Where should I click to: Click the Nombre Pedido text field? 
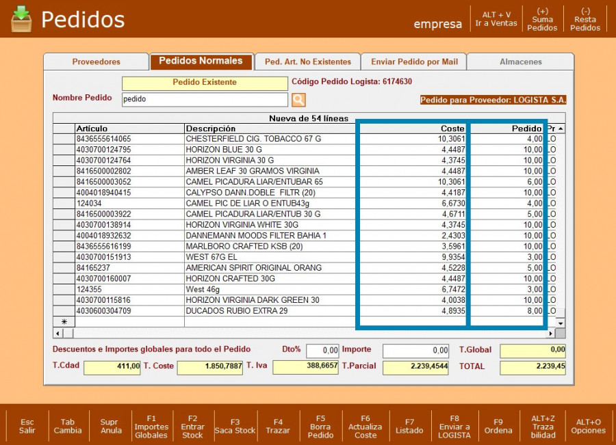click(204, 100)
